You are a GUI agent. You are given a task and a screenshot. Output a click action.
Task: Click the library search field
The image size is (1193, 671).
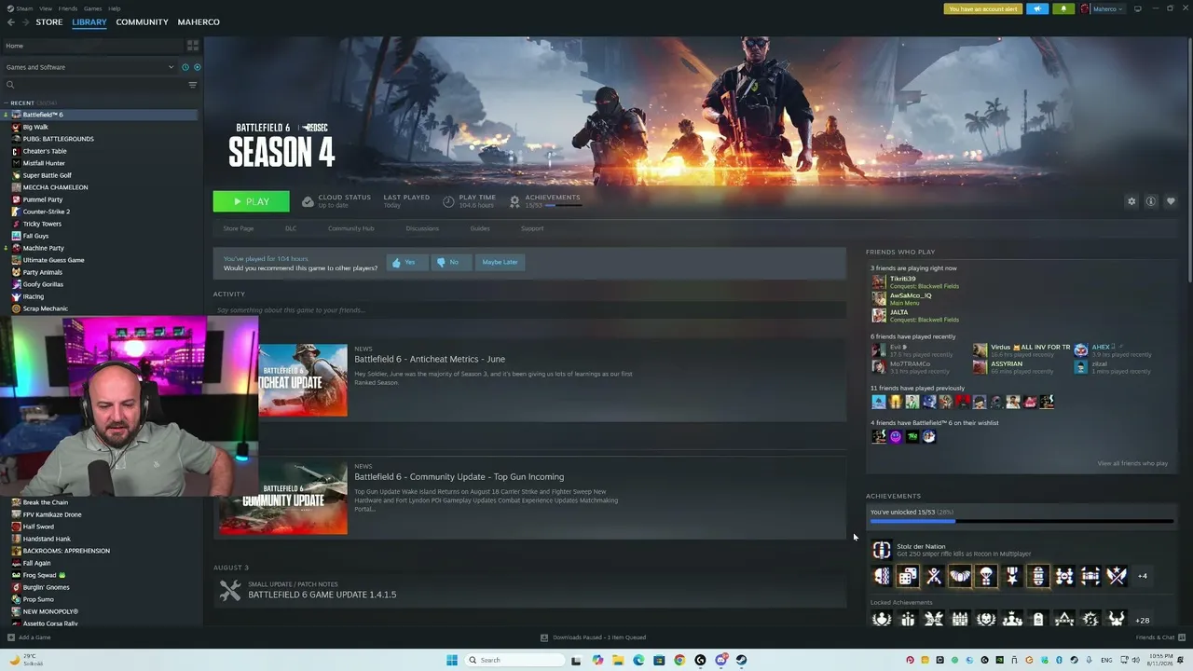pyautogui.click(x=93, y=85)
